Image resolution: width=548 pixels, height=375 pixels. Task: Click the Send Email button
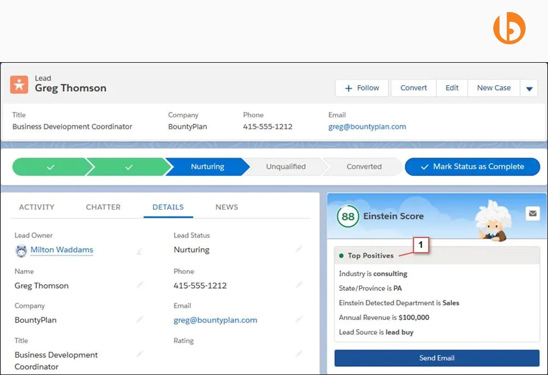click(437, 358)
